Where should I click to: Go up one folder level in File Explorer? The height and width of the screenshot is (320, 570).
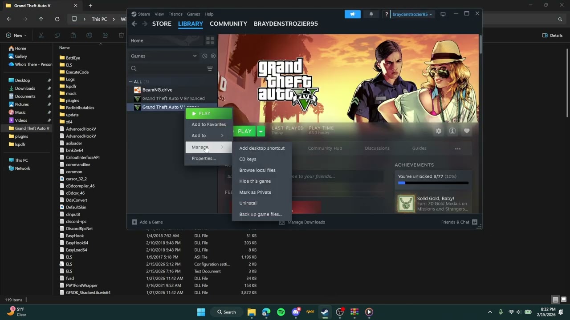click(x=41, y=19)
